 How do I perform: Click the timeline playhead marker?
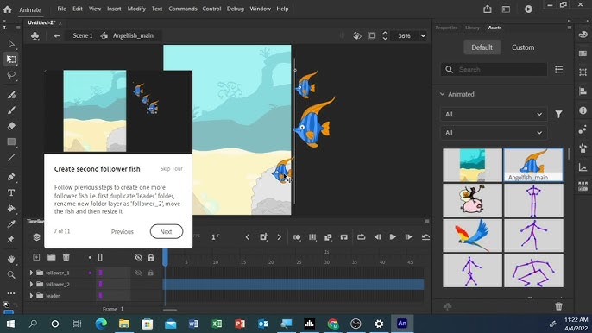pos(165,257)
